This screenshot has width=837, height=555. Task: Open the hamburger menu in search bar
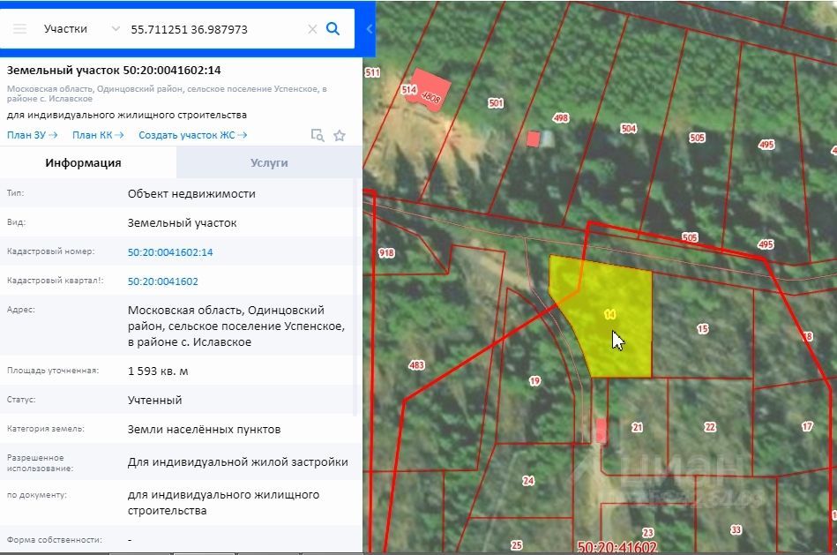tap(19, 28)
